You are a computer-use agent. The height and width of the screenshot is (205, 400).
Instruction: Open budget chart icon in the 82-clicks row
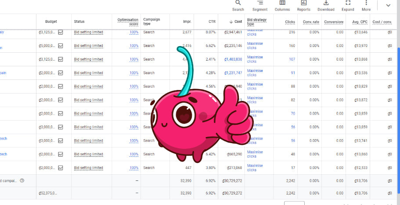coord(61,100)
